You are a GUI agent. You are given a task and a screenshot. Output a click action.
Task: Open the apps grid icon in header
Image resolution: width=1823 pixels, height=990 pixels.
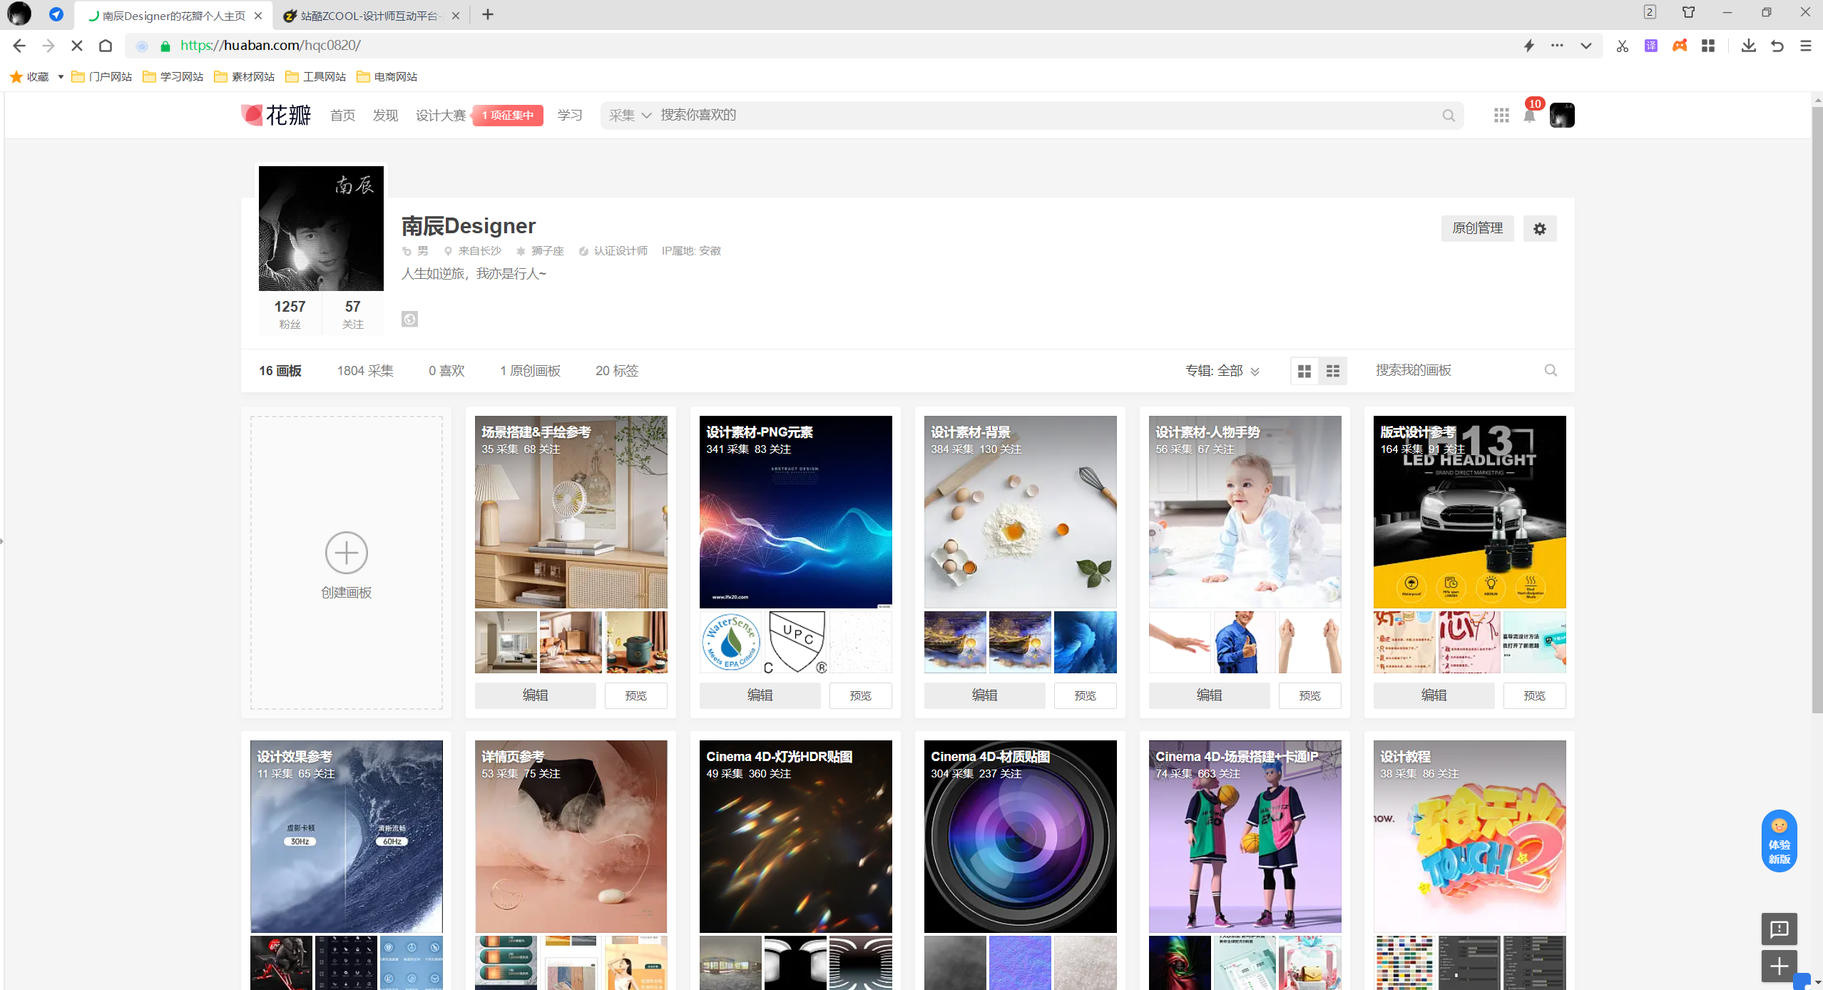(x=1501, y=116)
